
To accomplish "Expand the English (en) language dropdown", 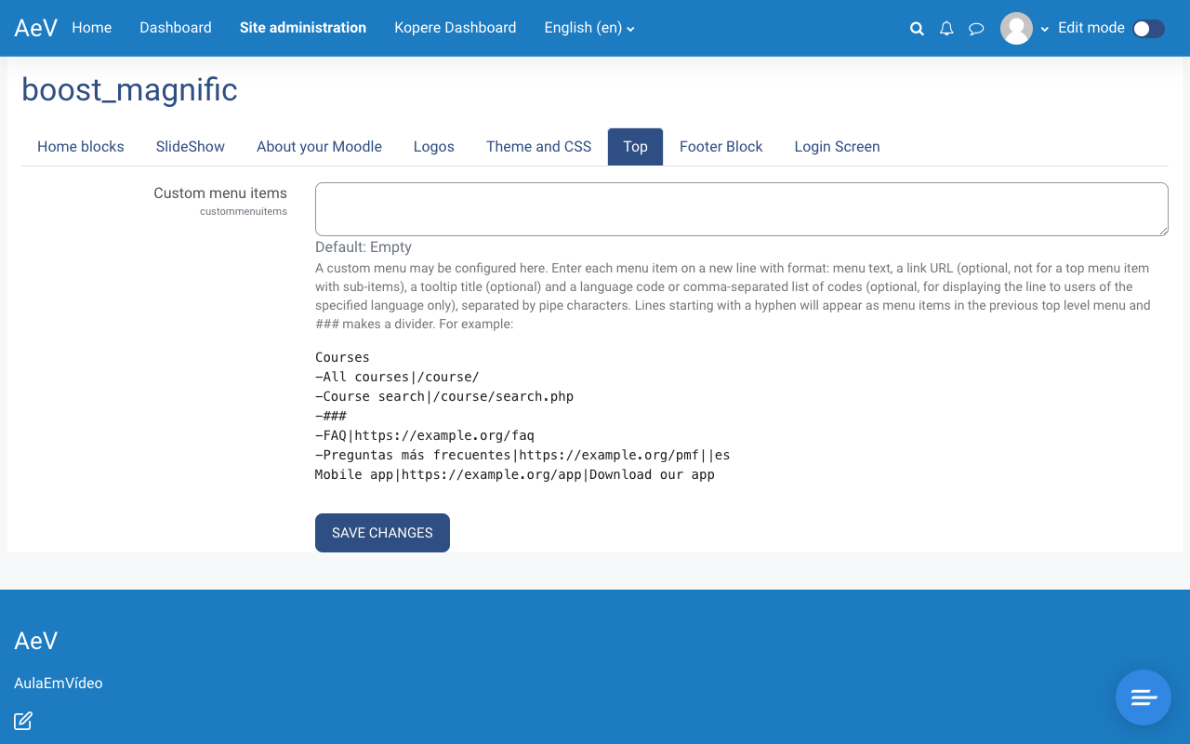I will pos(589,28).
